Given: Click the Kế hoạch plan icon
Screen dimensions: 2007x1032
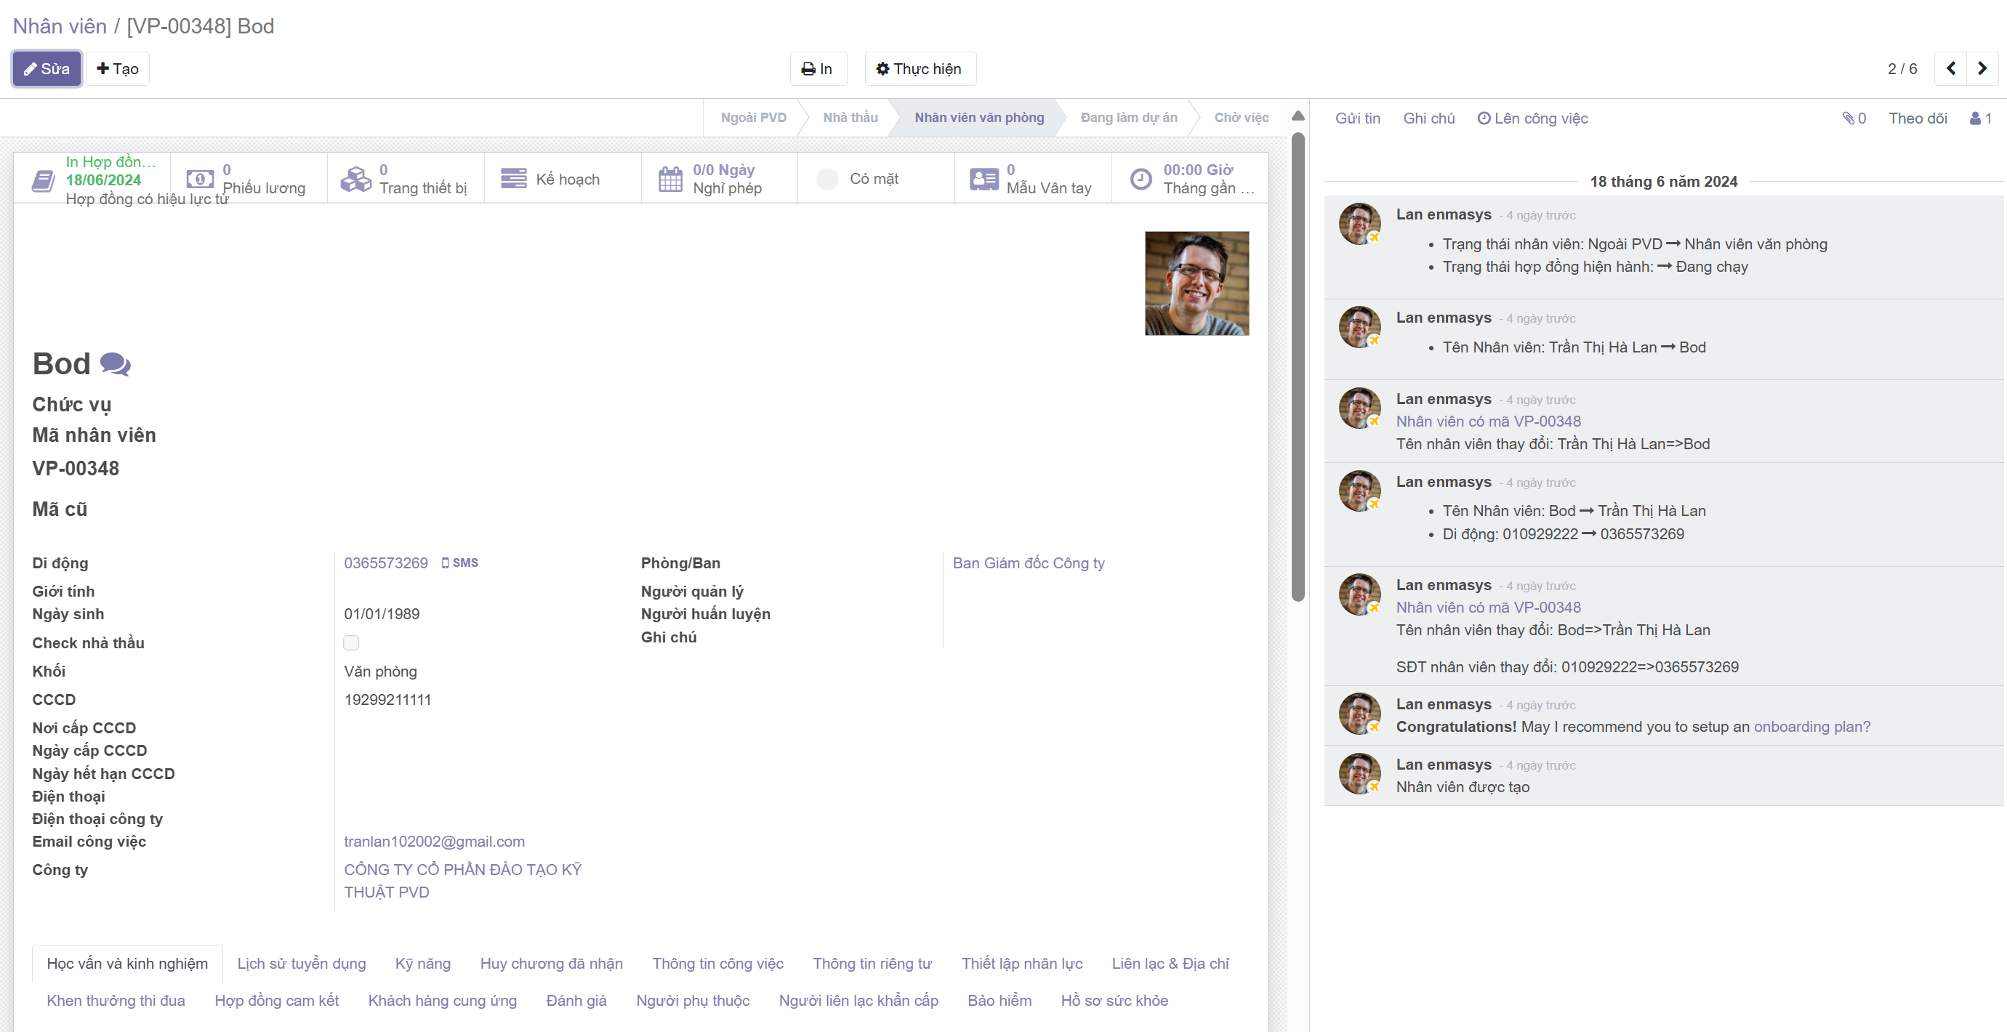Looking at the screenshot, I should 512,179.
